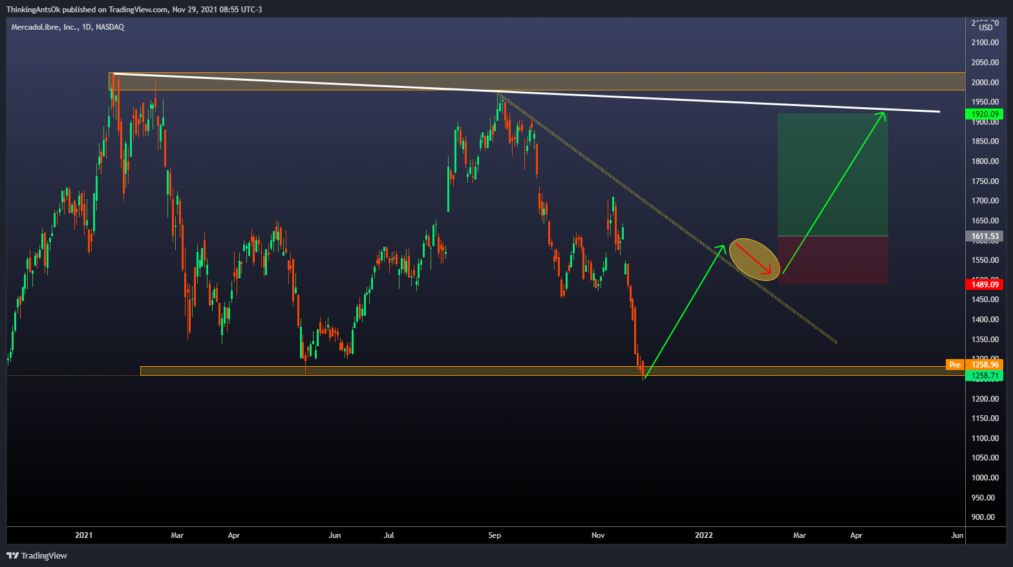Click the 1000.00 price axis label
Screen dimensions: 1013x567
985,478
